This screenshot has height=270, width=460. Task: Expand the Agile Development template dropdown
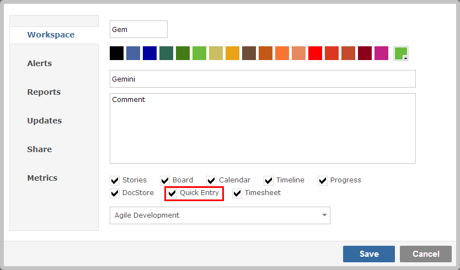click(x=220, y=215)
